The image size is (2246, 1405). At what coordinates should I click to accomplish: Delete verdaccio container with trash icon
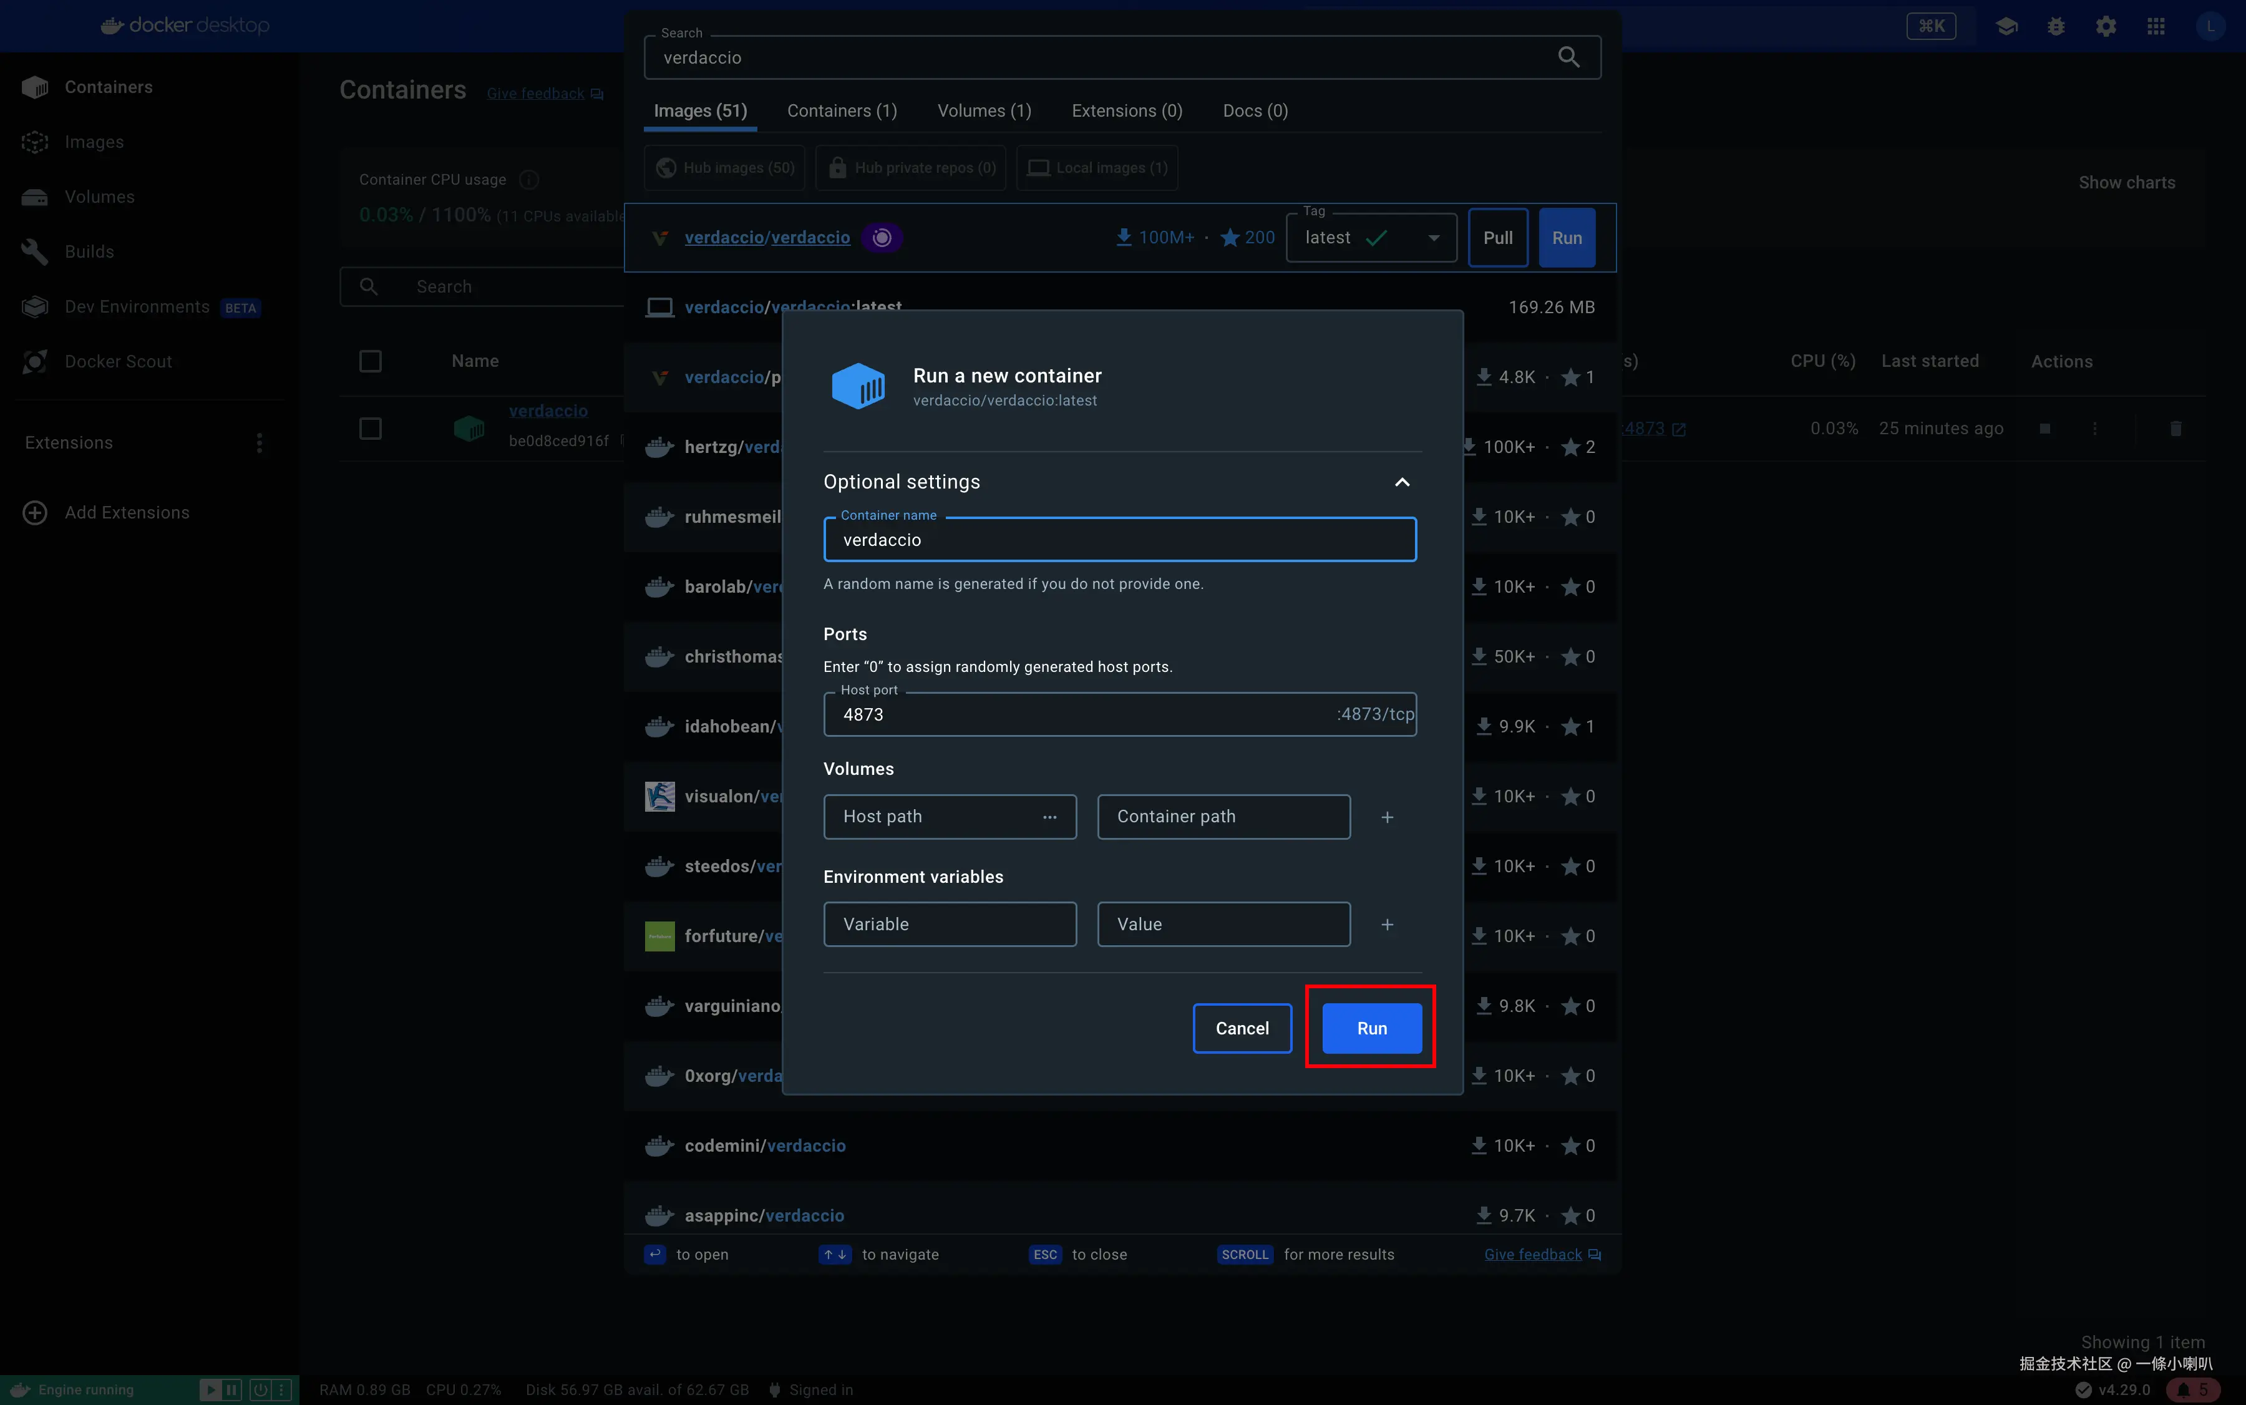(x=2176, y=429)
